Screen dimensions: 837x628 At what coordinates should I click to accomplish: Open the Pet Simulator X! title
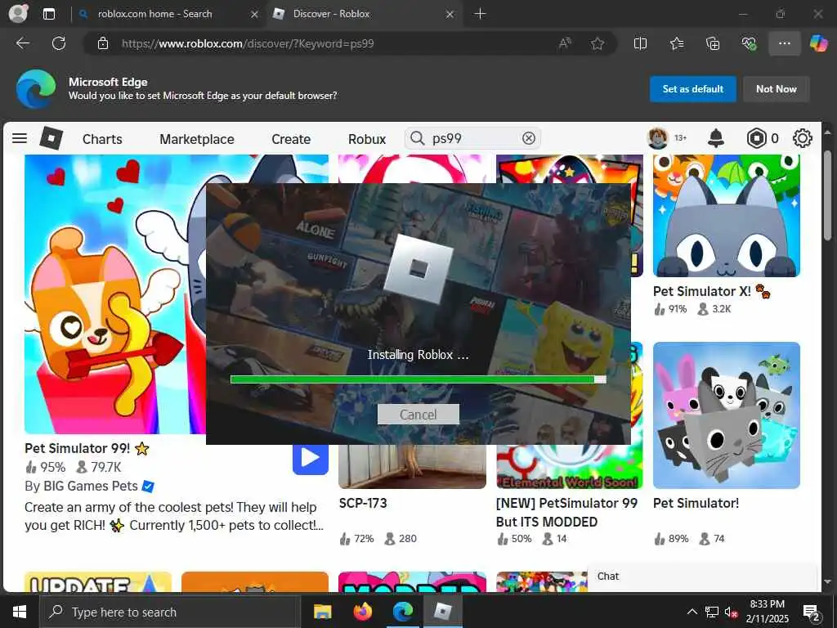[x=702, y=291]
